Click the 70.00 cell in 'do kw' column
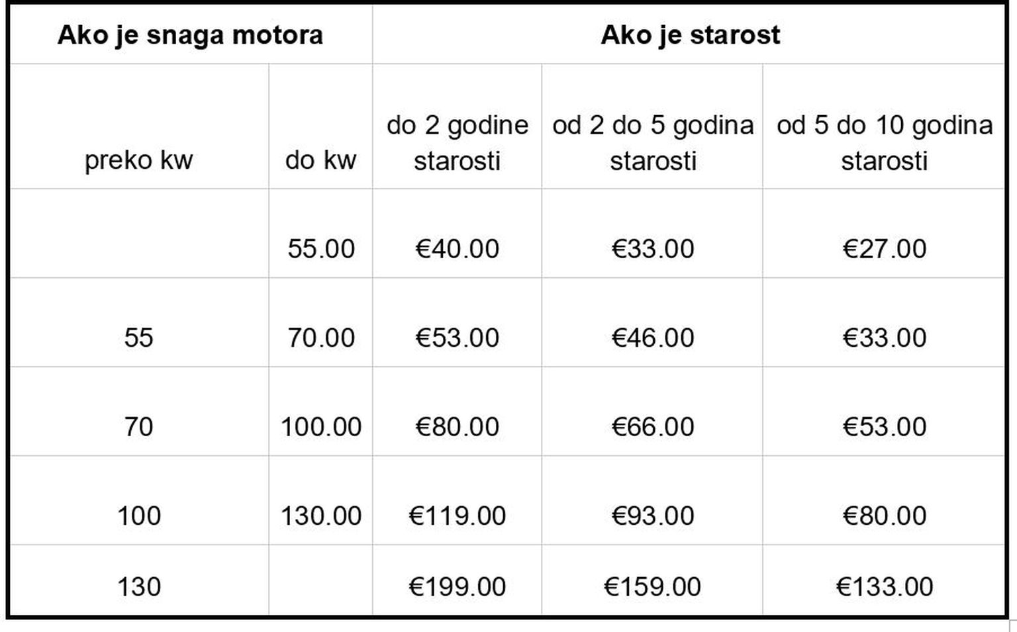This screenshot has height=632, width=1017. (x=321, y=338)
